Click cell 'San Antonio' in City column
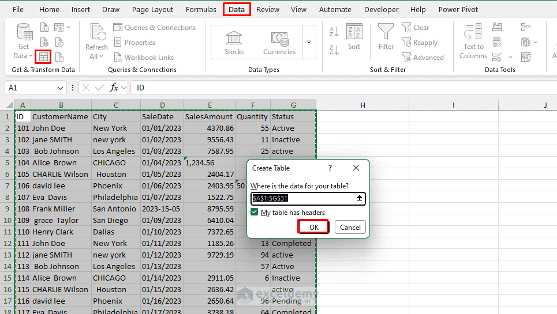This screenshot has height=314, width=557. [x=116, y=209]
